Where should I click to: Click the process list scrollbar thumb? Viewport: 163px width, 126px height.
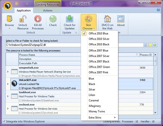(x=155, y=61)
